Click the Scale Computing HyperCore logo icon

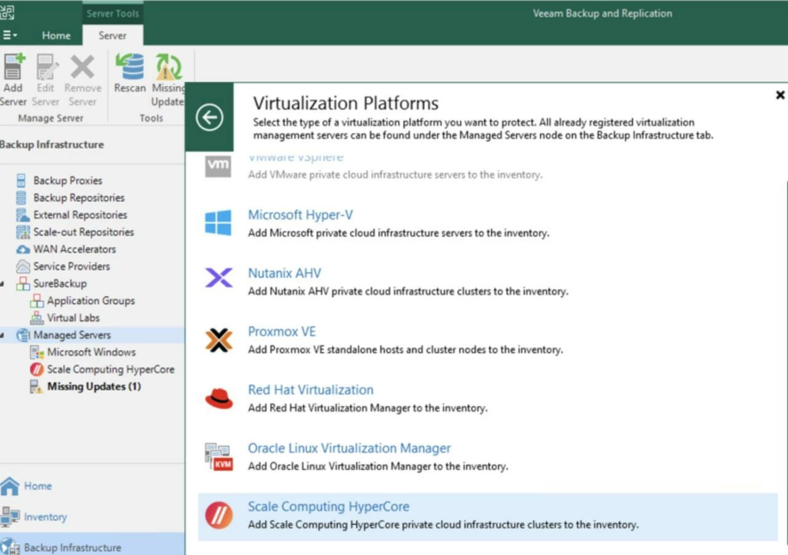219,515
